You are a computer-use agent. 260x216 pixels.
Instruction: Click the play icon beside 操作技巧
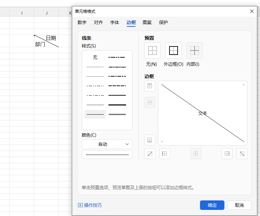coord(80,205)
